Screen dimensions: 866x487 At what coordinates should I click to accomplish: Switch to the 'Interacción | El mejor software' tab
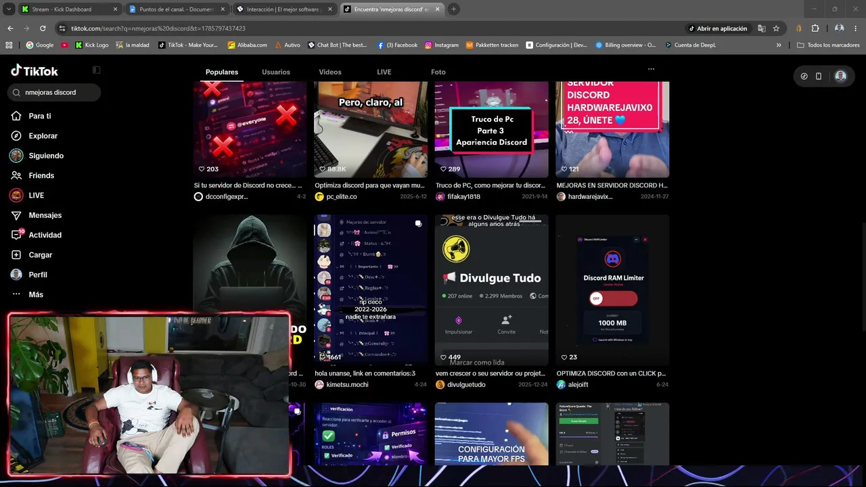pyautogui.click(x=283, y=9)
